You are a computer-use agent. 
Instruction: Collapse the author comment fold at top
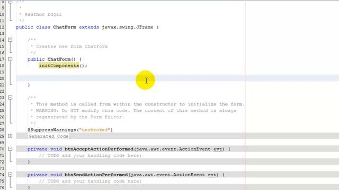(x=10, y=2)
